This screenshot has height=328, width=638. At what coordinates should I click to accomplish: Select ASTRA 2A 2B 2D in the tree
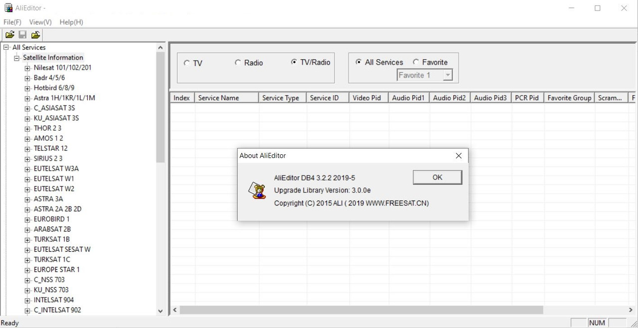pyautogui.click(x=58, y=209)
